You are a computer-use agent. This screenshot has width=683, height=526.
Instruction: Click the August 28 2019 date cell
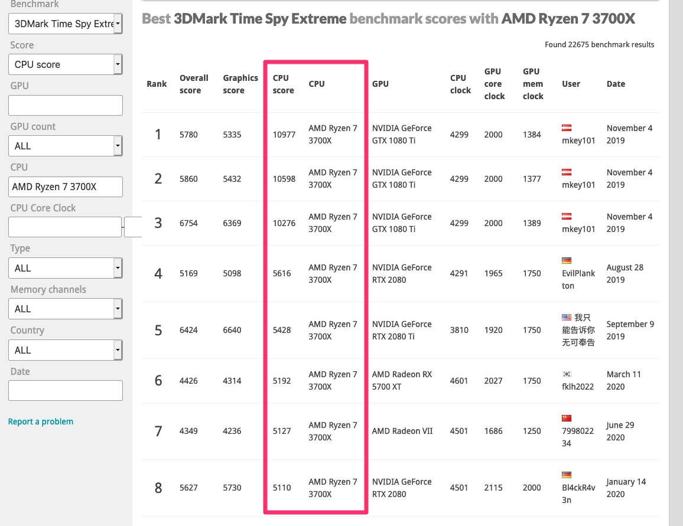coord(625,274)
